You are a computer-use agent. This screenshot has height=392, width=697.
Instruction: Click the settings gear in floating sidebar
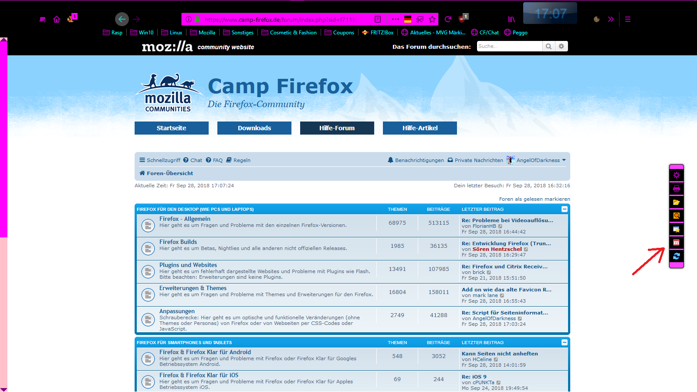click(x=677, y=175)
